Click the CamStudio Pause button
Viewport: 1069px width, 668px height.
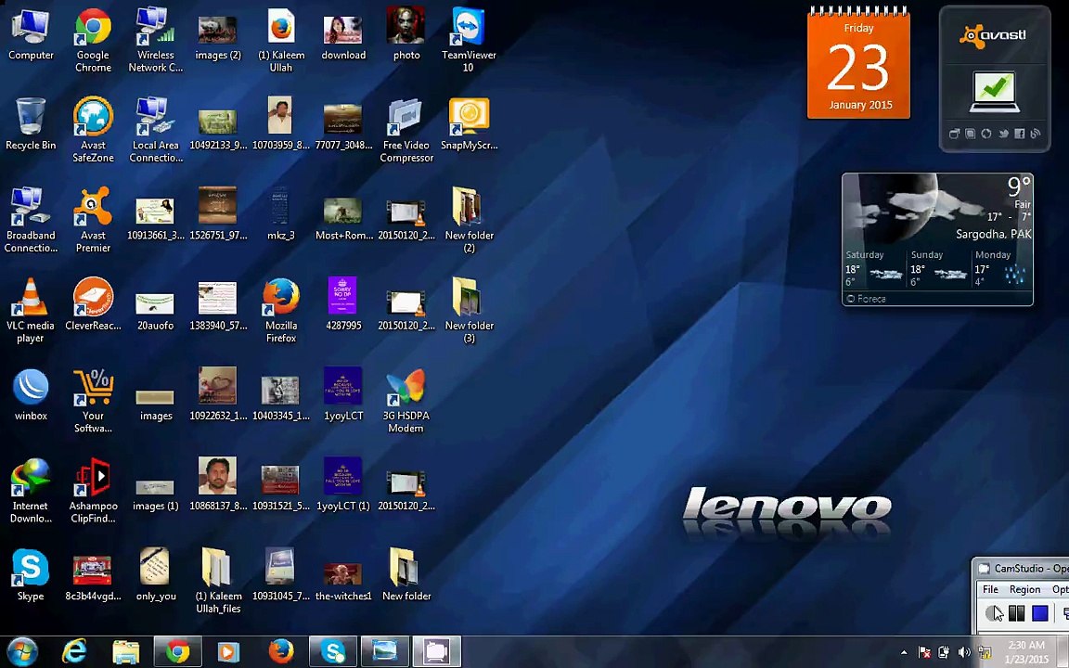pyautogui.click(x=1016, y=613)
